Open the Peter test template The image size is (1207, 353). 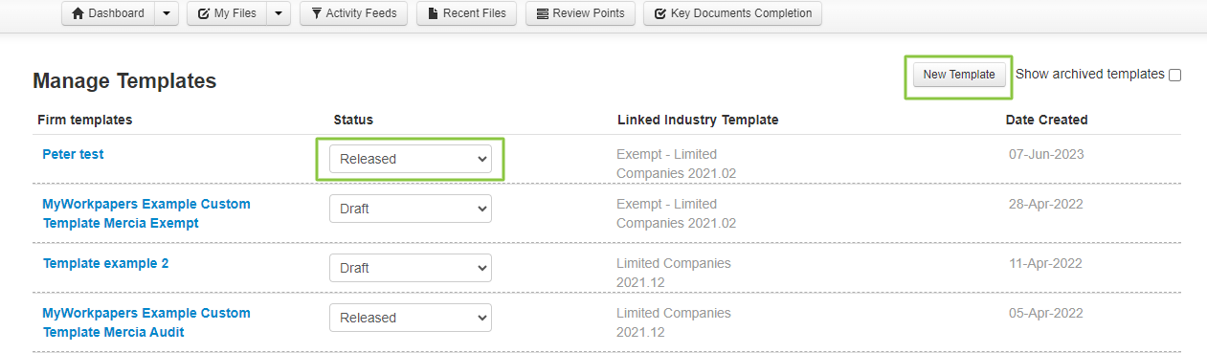pyautogui.click(x=73, y=154)
